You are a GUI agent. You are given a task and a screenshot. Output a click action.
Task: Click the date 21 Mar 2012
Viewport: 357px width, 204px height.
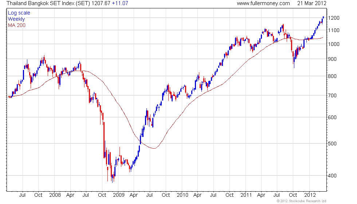tap(312, 3)
